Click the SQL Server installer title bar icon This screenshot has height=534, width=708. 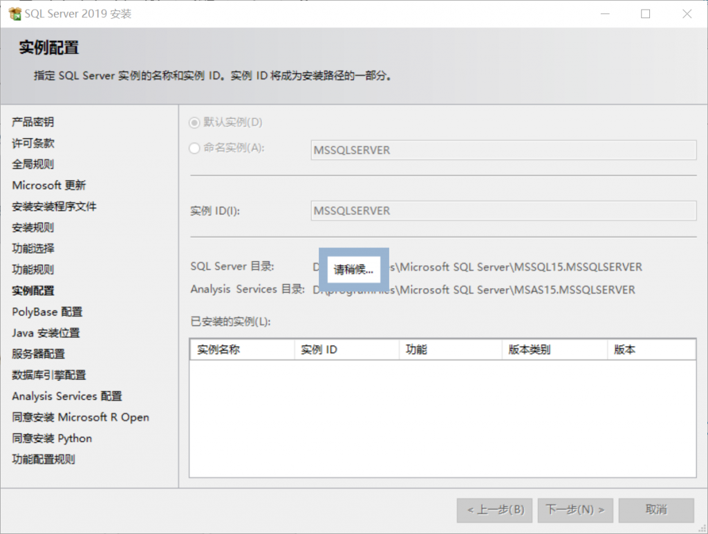click(15, 14)
